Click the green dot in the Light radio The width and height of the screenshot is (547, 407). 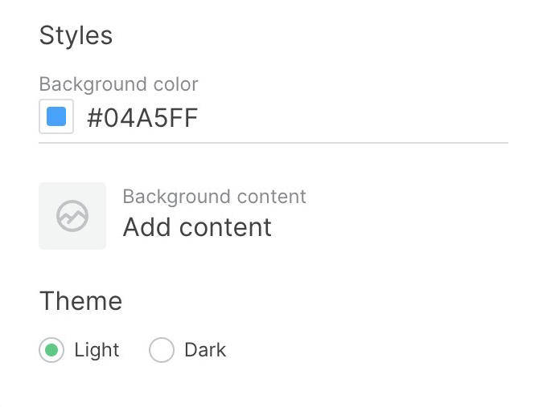(51, 351)
